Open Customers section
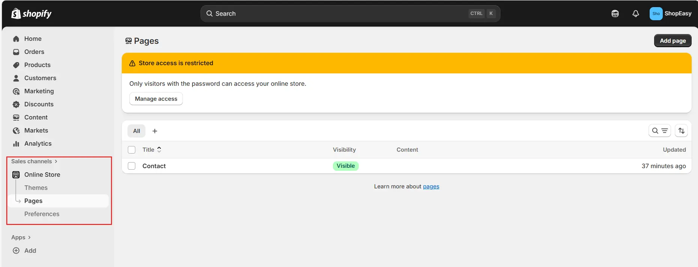Image resolution: width=698 pixels, height=267 pixels. (x=40, y=78)
